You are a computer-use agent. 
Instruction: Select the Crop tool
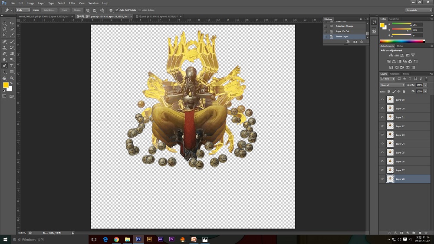[4, 35]
